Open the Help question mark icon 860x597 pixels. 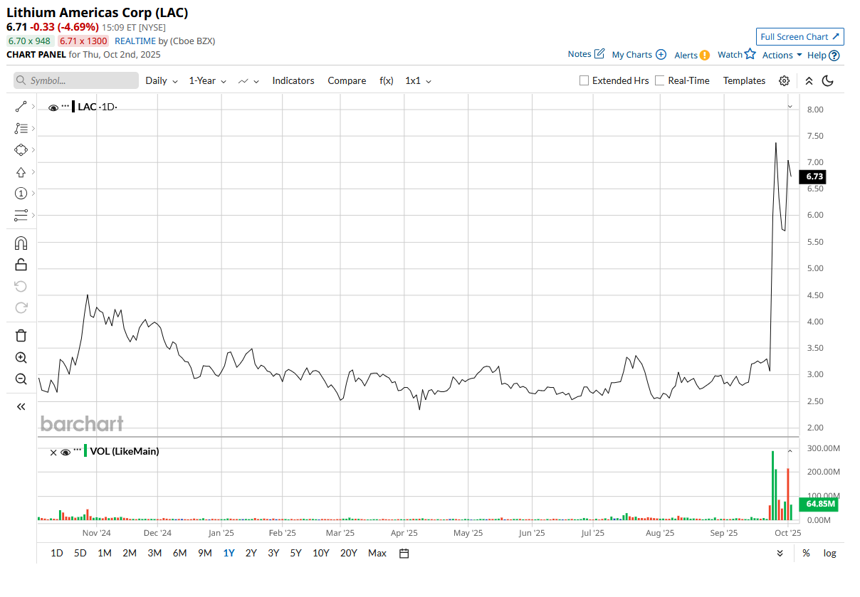click(x=834, y=55)
